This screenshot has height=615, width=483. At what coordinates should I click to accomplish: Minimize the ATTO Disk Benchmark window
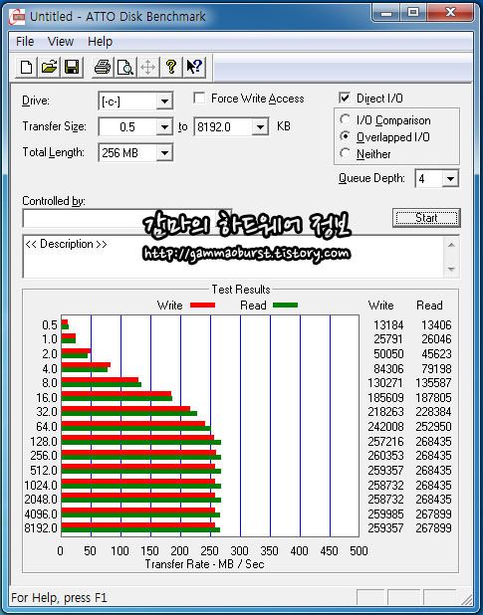point(386,14)
